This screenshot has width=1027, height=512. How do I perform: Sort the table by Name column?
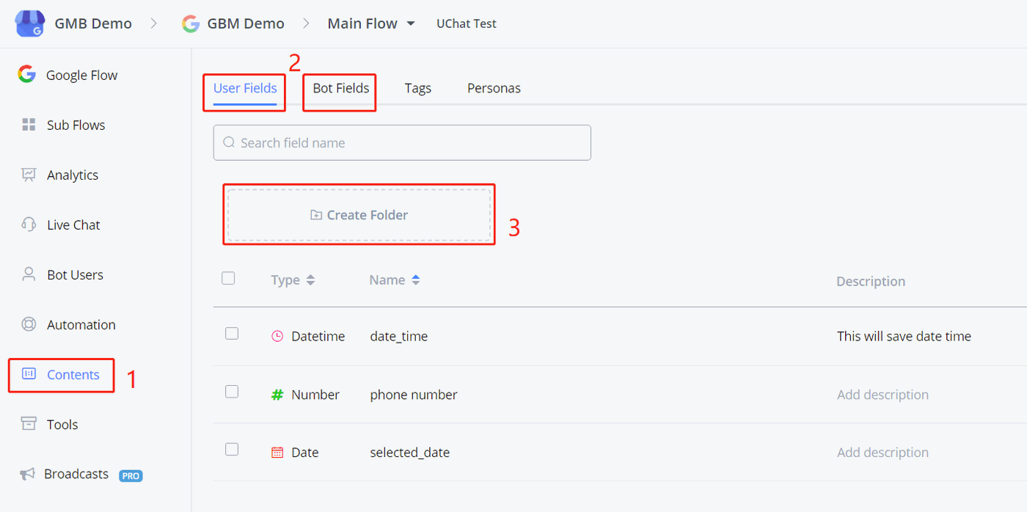[416, 280]
